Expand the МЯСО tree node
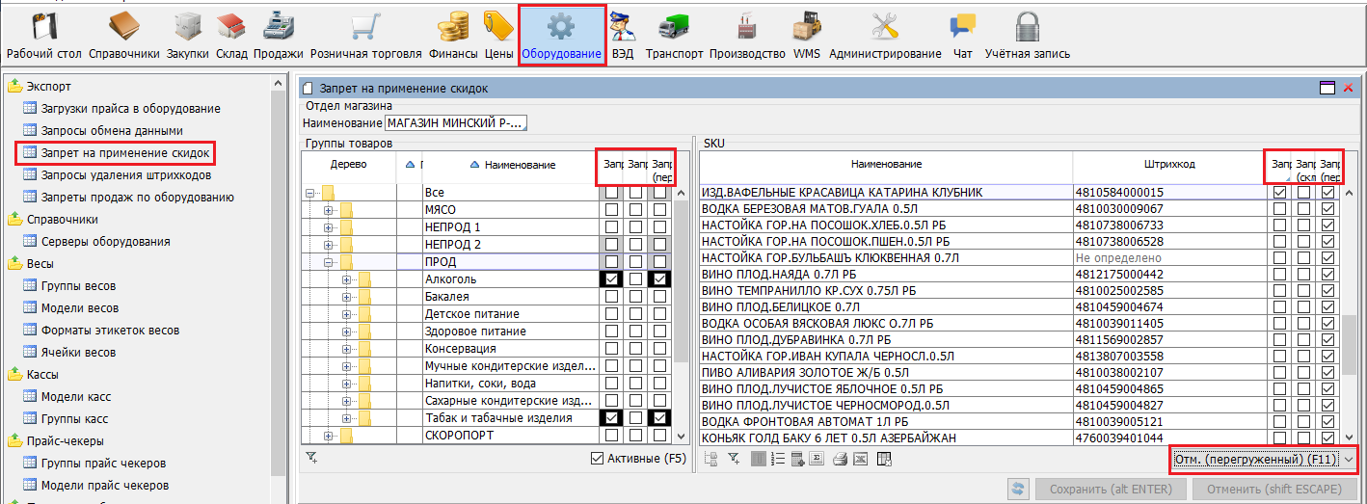 329,210
